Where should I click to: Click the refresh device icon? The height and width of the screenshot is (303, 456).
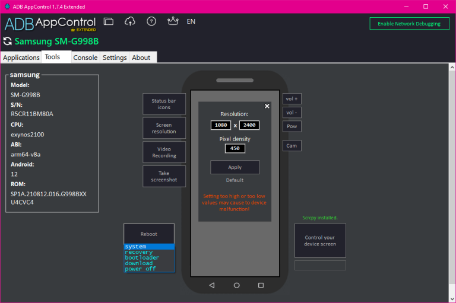click(x=8, y=42)
